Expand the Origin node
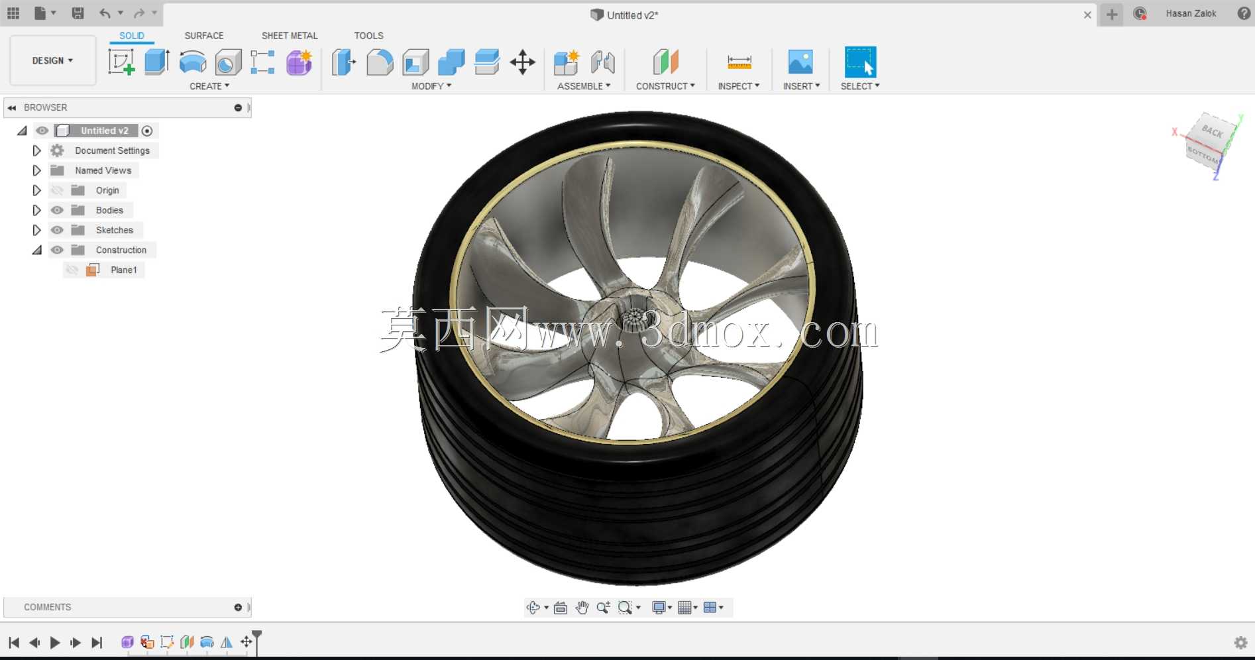The height and width of the screenshot is (660, 1255). (x=36, y=190)
